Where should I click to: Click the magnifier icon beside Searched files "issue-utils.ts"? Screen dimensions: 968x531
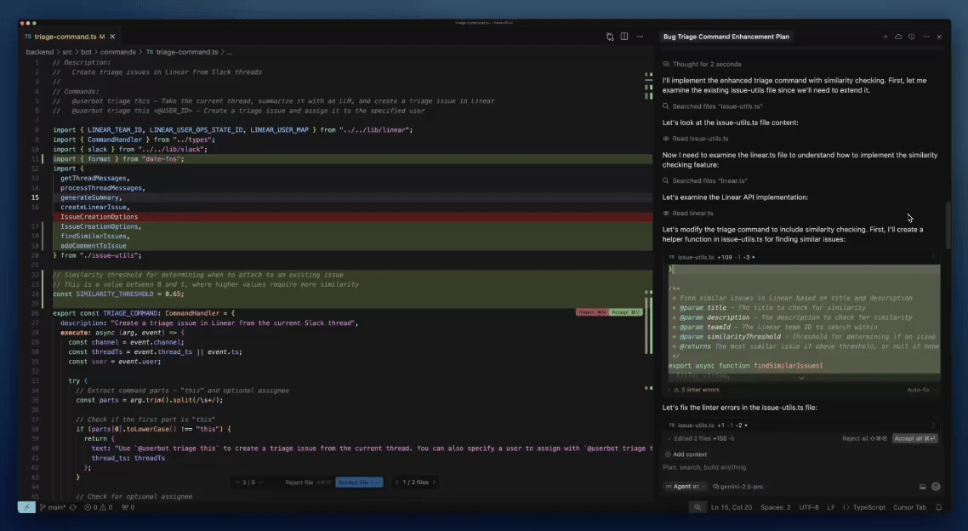tap(666, 106)
